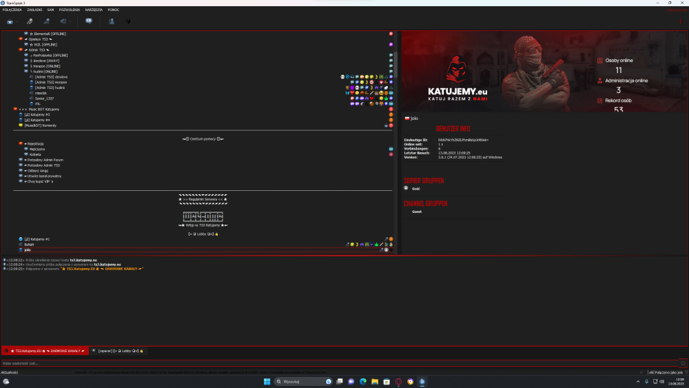Select the Rejestracja channel in the tree
This screenshot has width=689, height=388.
pyautogui.click(x=35, y=143)
